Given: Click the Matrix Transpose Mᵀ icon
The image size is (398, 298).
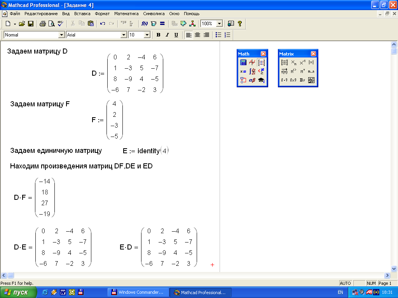Looking at the screenshot, I should coord(302,71).
